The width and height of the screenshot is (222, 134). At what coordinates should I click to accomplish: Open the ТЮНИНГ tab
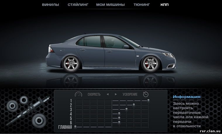pos(142,5)
